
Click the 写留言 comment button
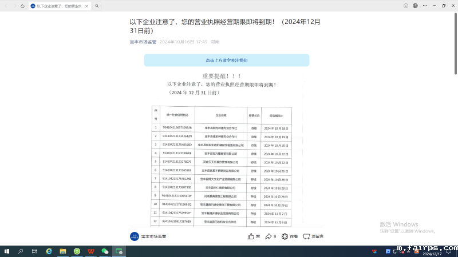313,236
